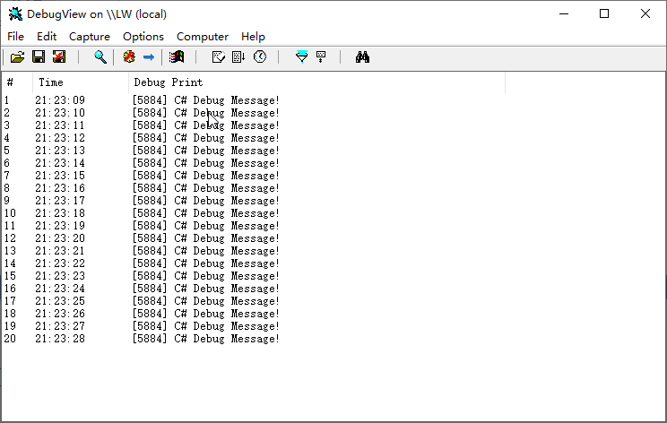Viewport: 667px width, 423px height.
Task: Click the Save floppy disk icon
Action: pos(39,57)
